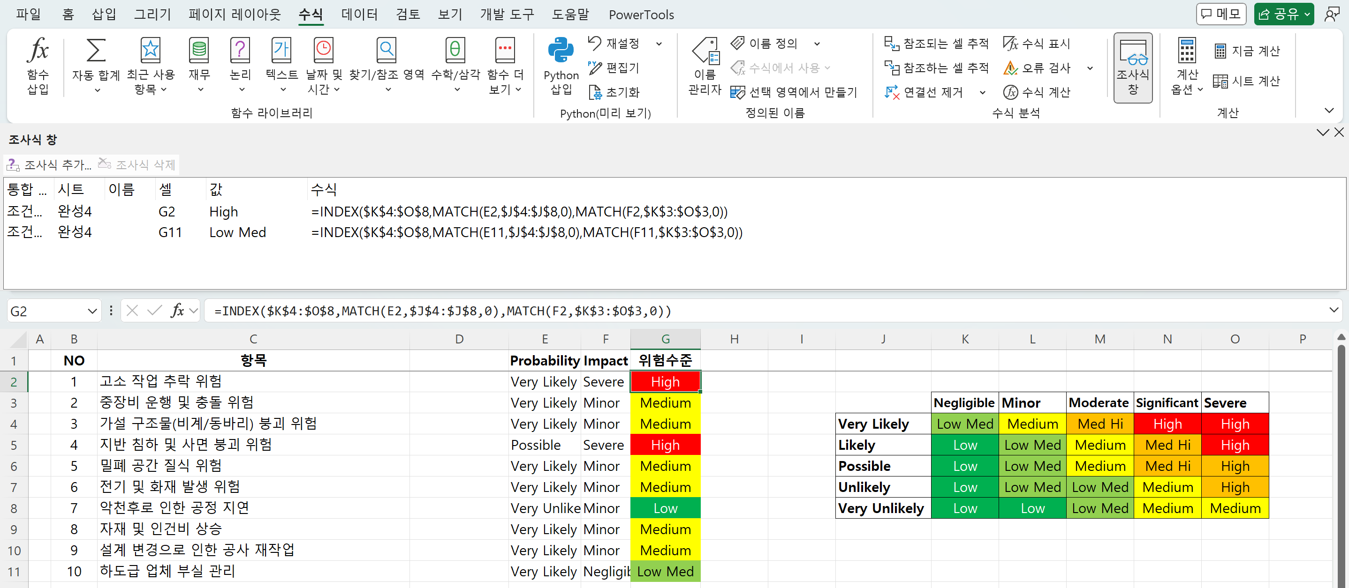The image size is (1349, 588).
Task: Click the Python 삽입 icon
Action: pyautogui.click(x=561, y=51)
